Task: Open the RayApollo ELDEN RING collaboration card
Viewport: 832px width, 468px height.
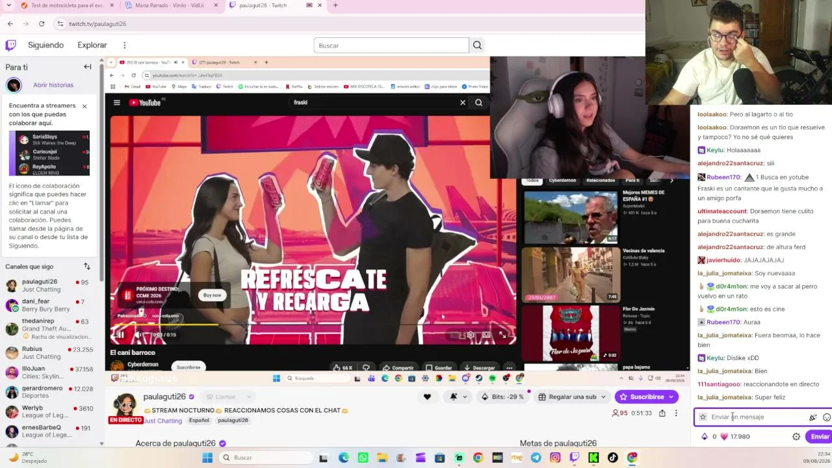Action: point(49,168)
